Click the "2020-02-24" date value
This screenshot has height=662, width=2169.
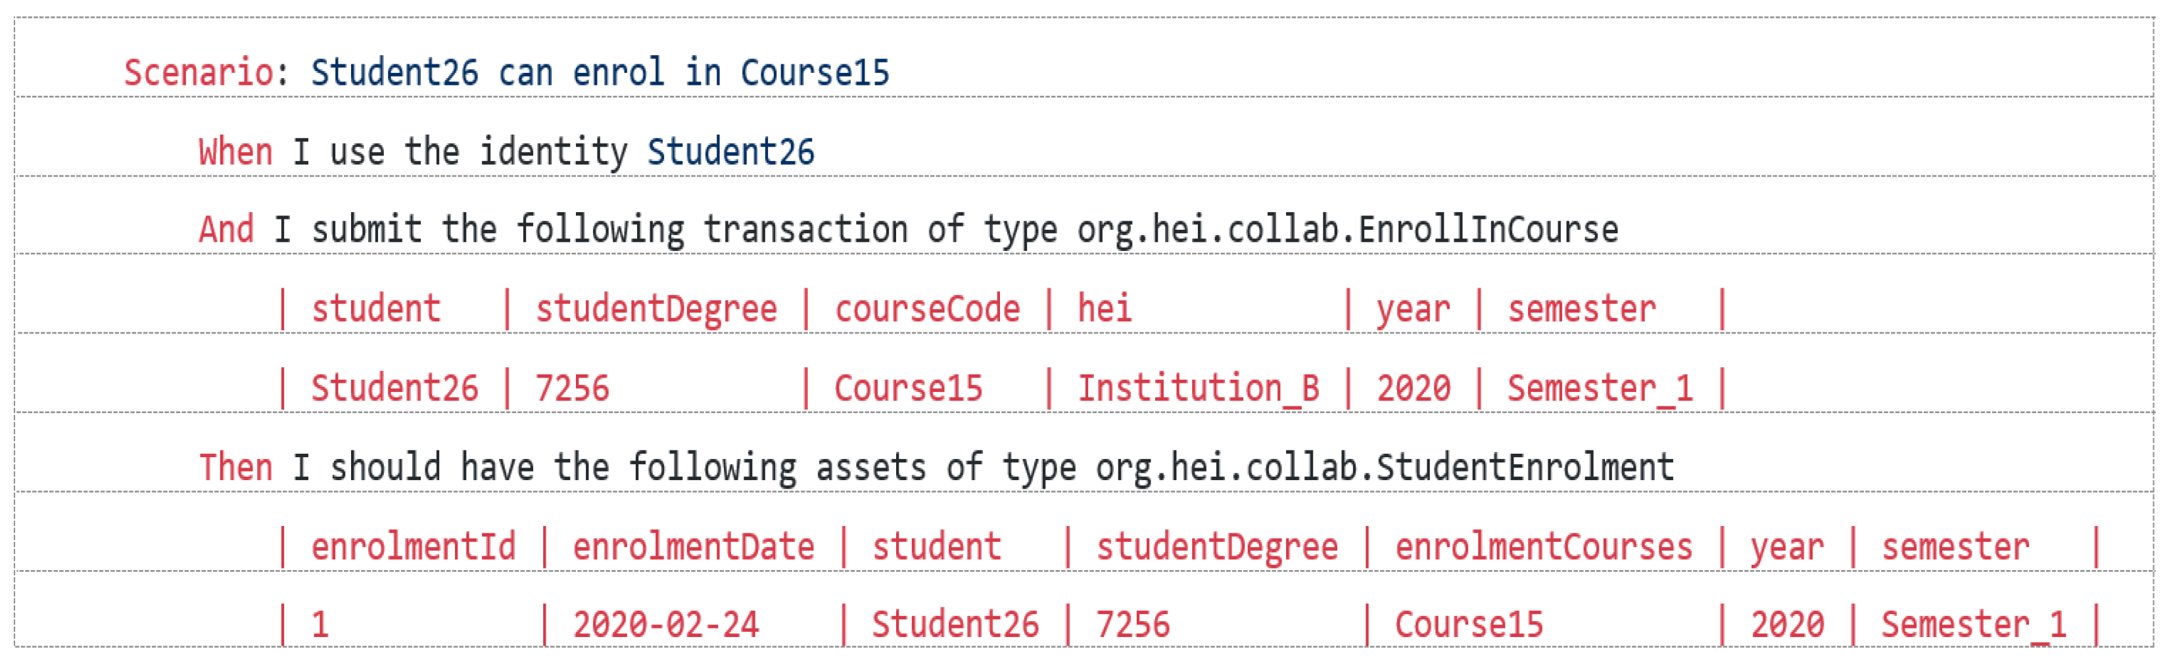(666, 625)
